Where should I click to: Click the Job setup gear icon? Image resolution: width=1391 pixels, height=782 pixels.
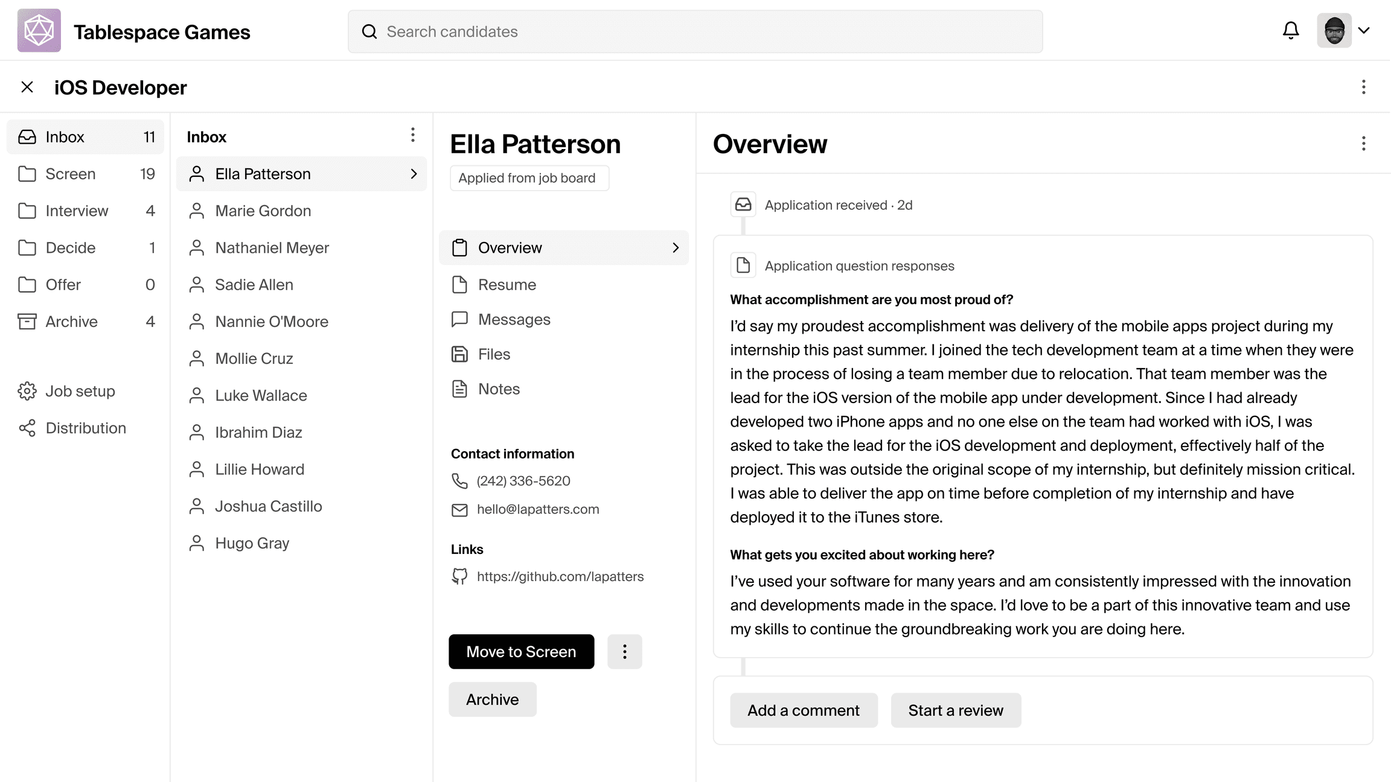[x=27, y=391]
